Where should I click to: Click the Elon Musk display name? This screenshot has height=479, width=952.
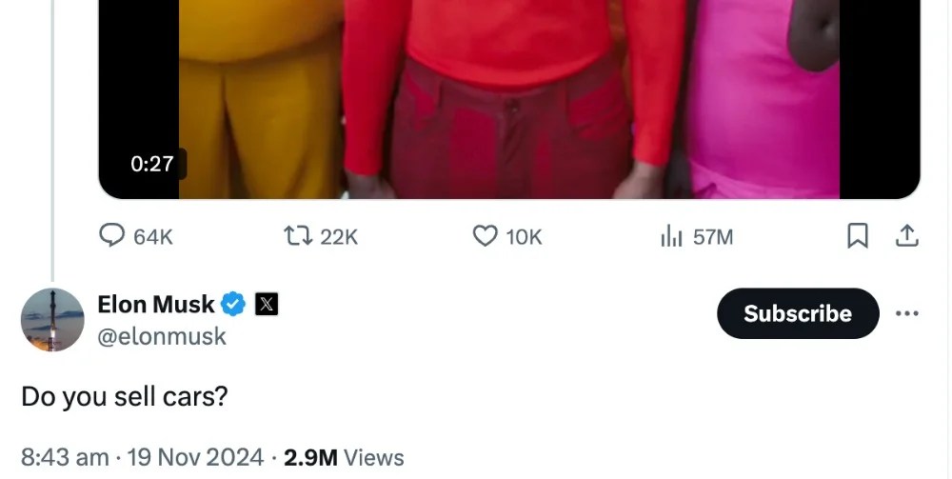coord(156,304)
